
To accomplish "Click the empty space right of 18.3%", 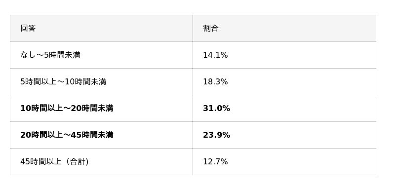I will coord(302,81).
